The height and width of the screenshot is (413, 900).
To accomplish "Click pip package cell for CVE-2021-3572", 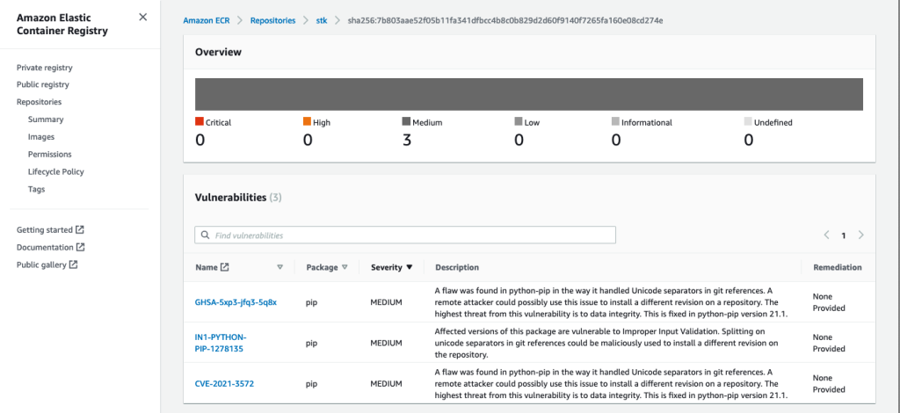I will 312,384.
